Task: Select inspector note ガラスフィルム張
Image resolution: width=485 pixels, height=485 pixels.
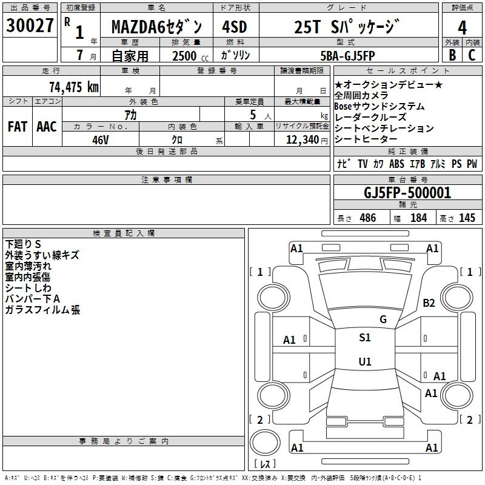Action: click(x=42, y=310)
